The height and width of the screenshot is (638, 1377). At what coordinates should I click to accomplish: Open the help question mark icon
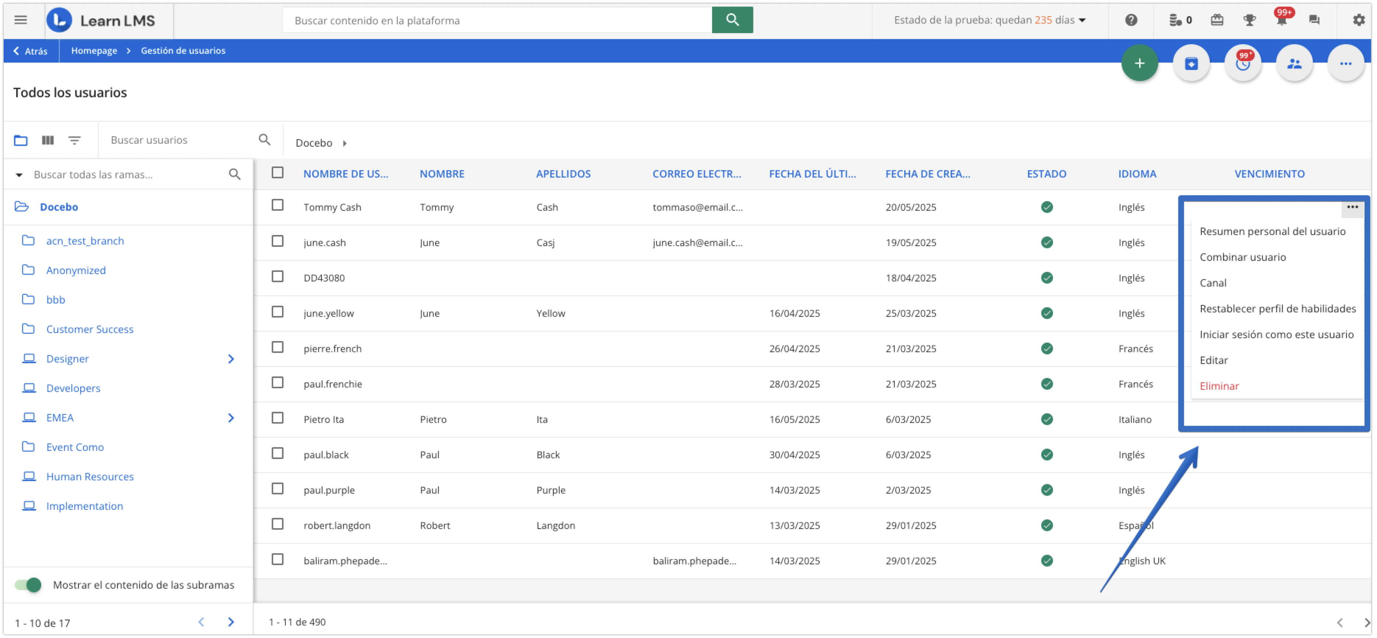[x=1131, y=20]
